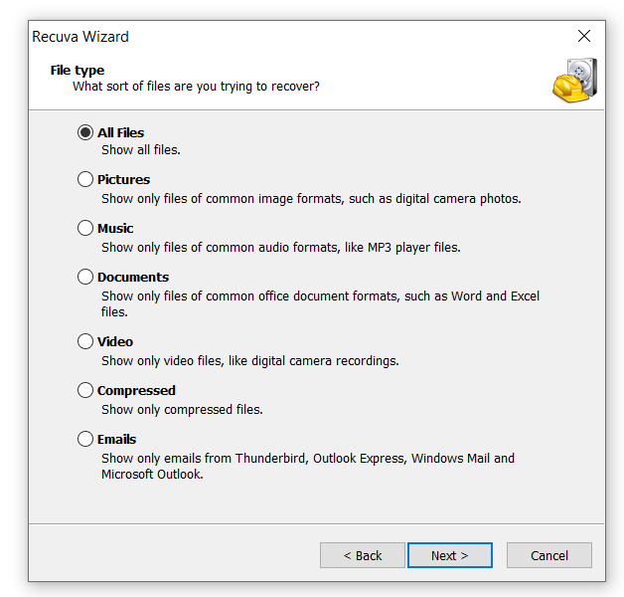This screenshot has width=624, height=597.
Task: Click the Video label text
Action: tap(115, 341)
